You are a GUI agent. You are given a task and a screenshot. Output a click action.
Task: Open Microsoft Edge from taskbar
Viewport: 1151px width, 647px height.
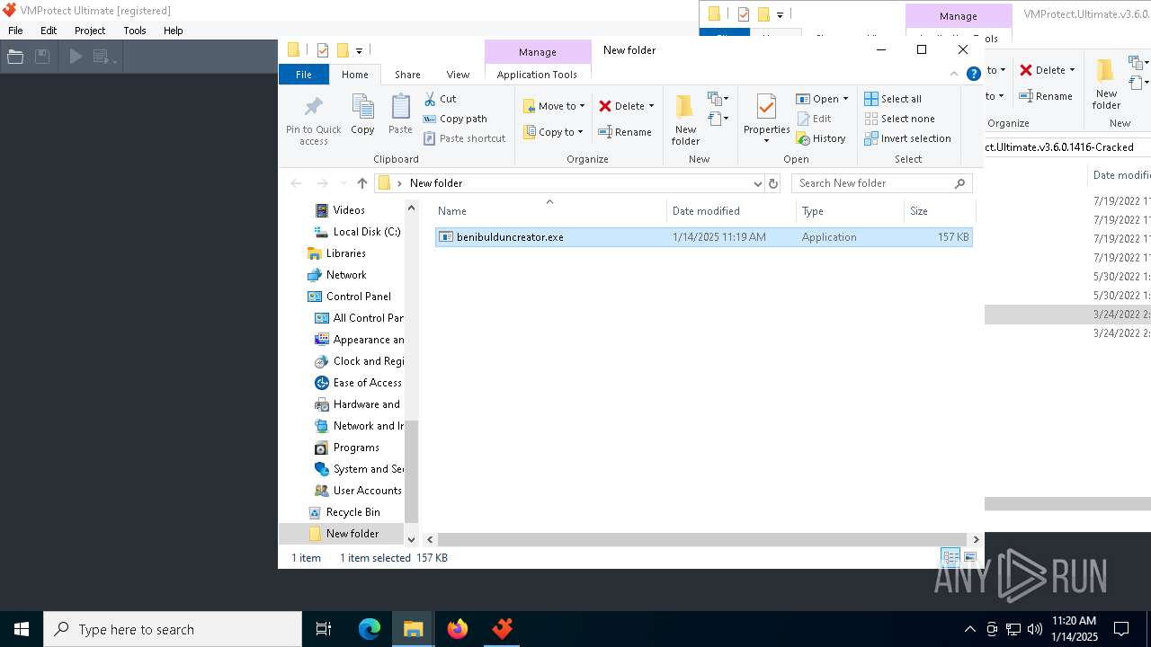(370, 629)
